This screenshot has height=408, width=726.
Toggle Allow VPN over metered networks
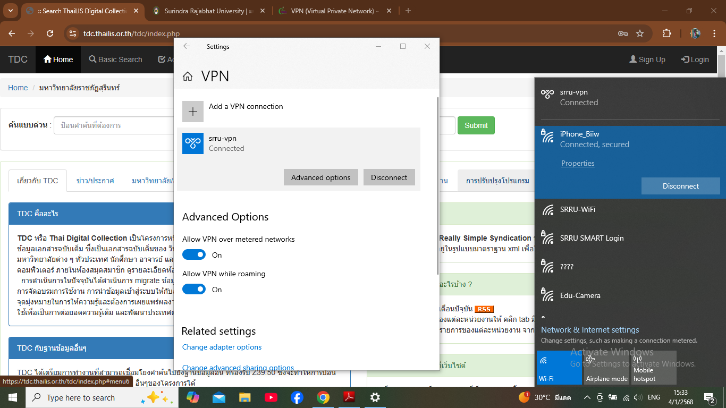tap(194, 255)
